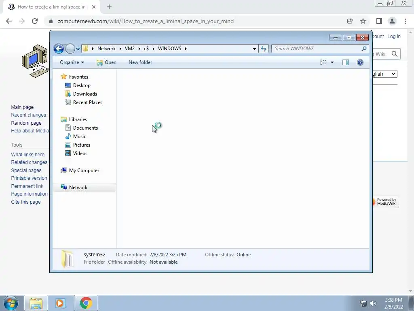
Task: Click Explorer forward navigation button
Action: click(x=70, y=49)
